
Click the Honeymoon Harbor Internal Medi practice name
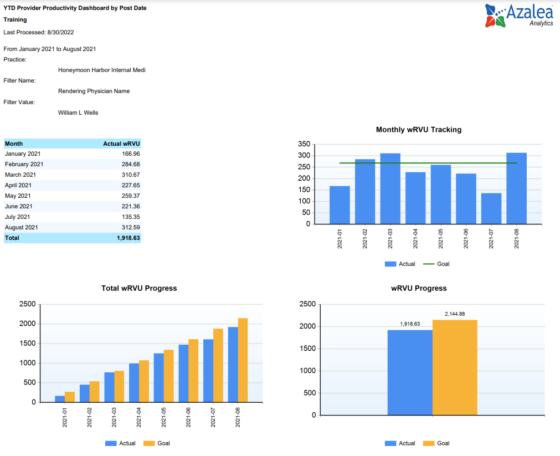click(x=101, y=70)
